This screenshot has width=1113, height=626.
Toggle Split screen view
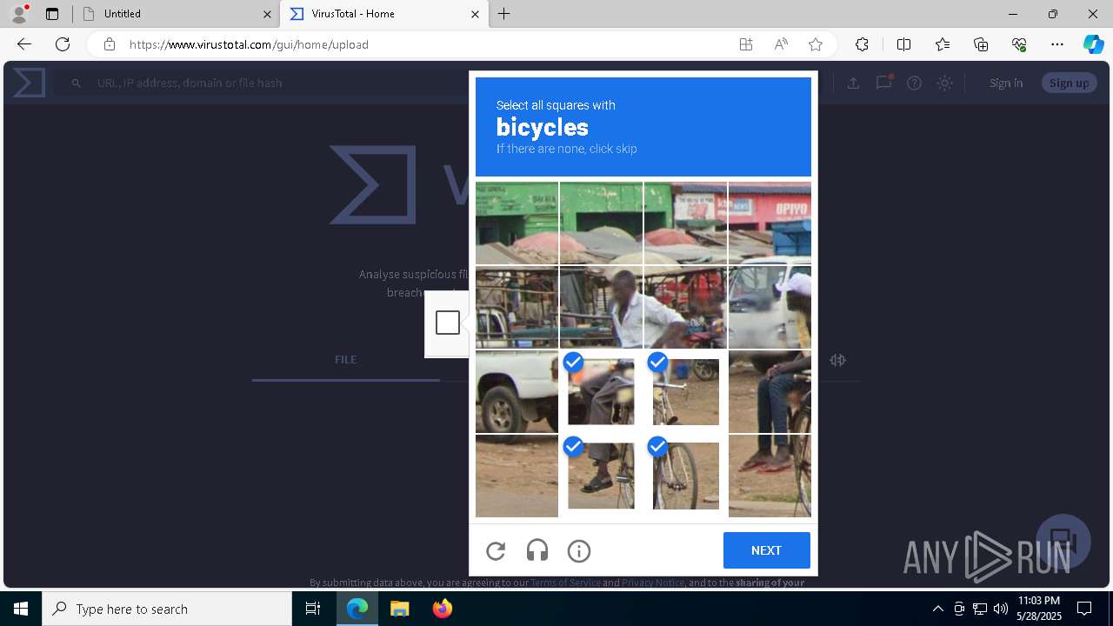click(x=903, y=44)
